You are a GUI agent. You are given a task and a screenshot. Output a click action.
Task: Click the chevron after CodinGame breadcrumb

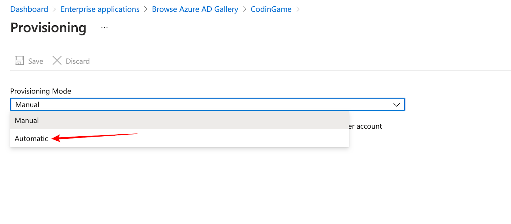point(298,9)
